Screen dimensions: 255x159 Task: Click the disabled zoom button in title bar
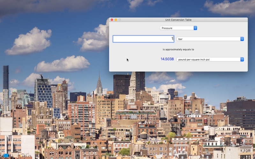pos(120,20)
